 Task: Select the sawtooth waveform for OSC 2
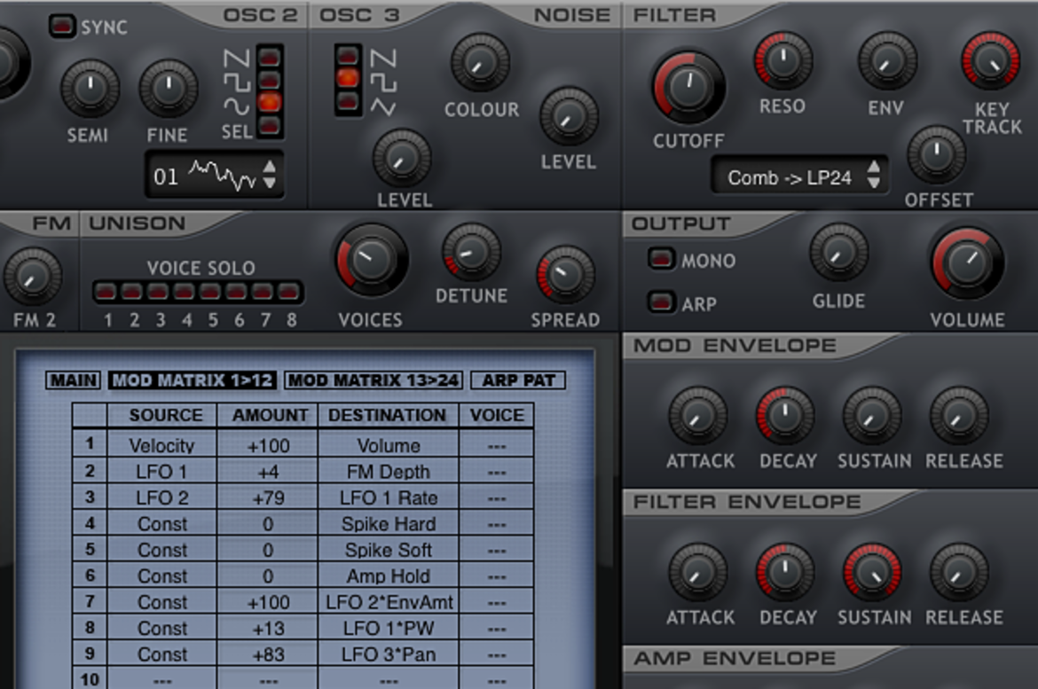[270, 58]
